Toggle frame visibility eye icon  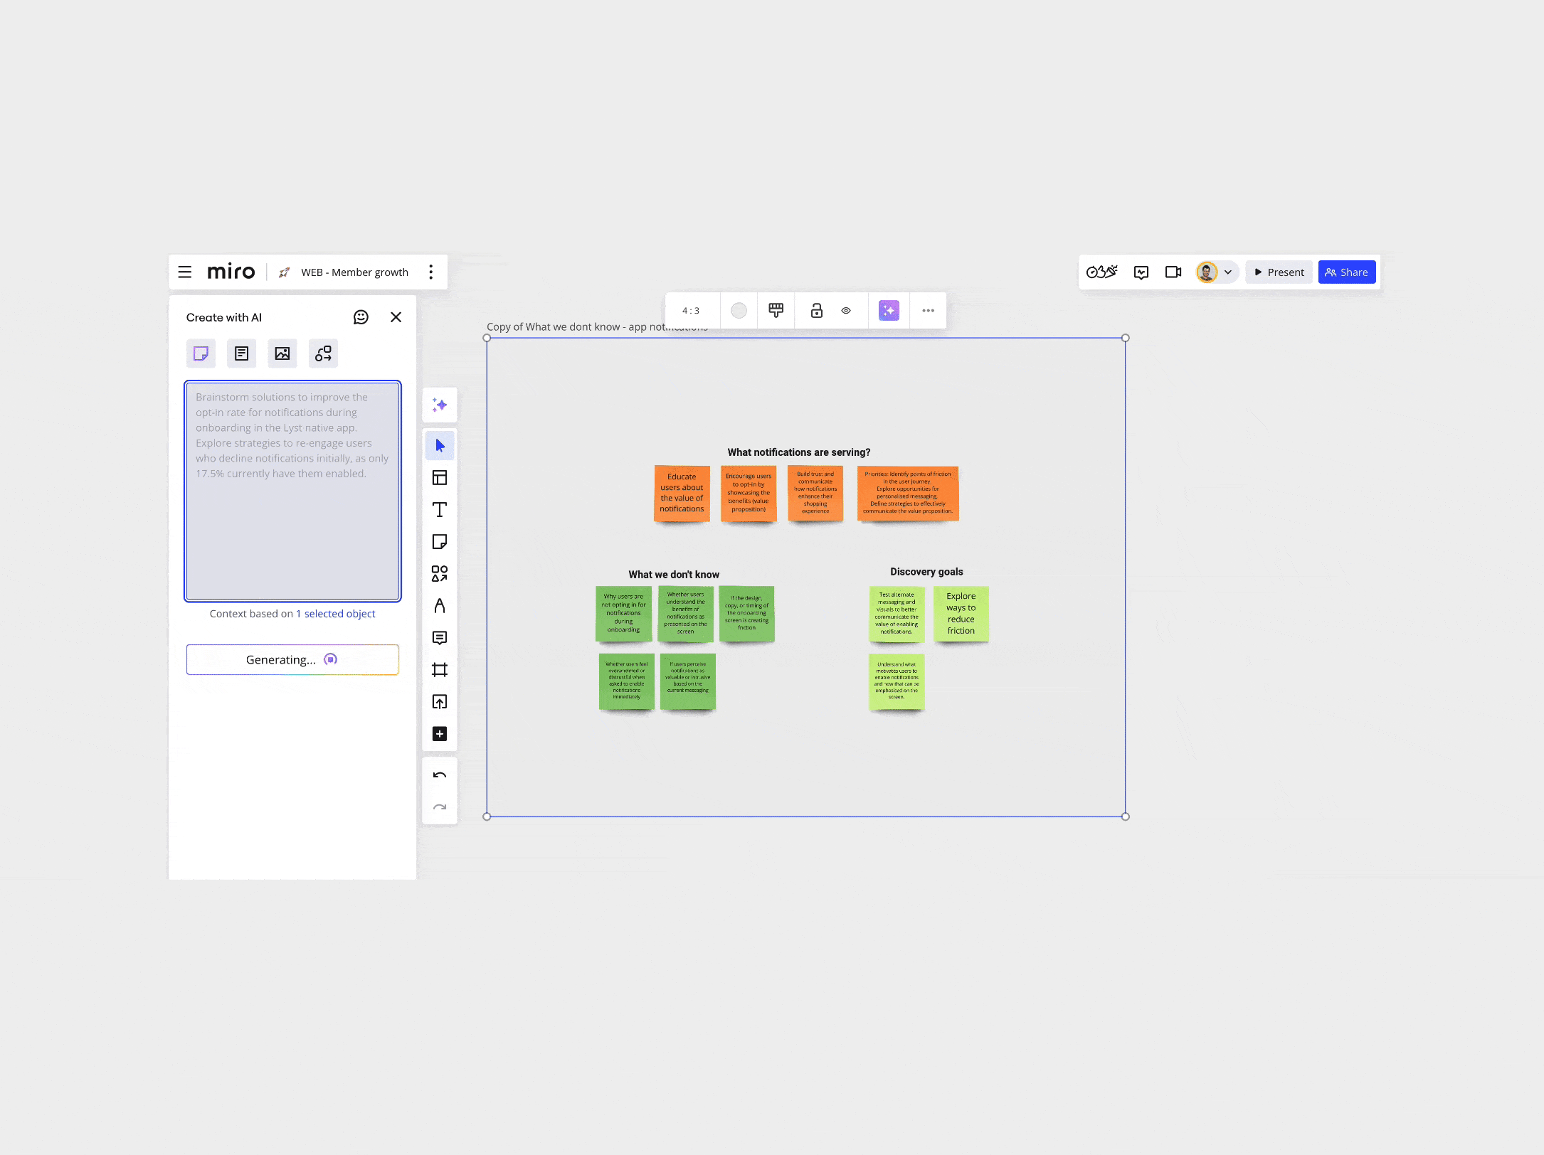coord(846,311)
